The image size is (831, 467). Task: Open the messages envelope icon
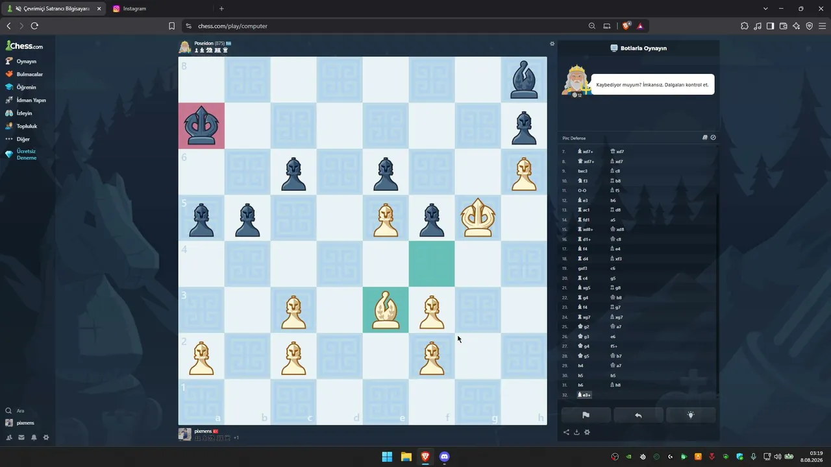point(21,437)
